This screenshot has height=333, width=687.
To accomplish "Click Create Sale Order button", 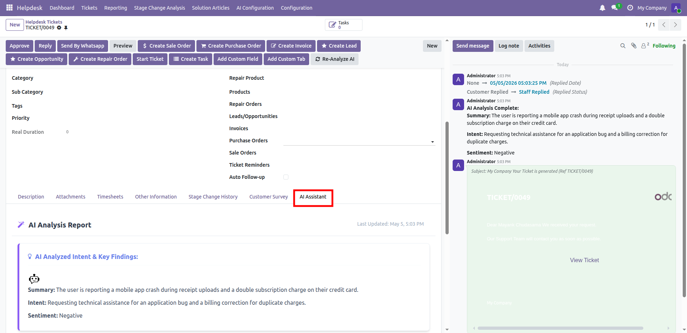I will coord(166,46).
